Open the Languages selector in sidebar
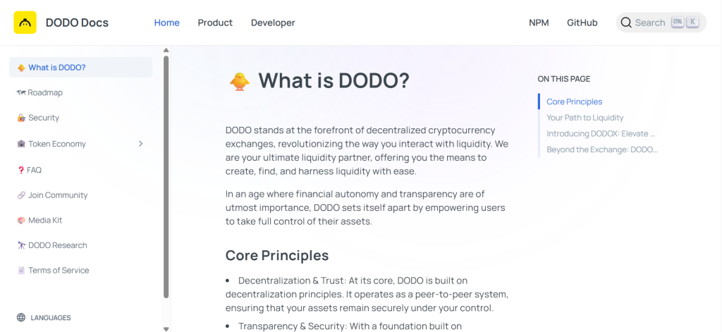Image resolution: width=722 pixels, height=332 pixels. pos(51,318)
